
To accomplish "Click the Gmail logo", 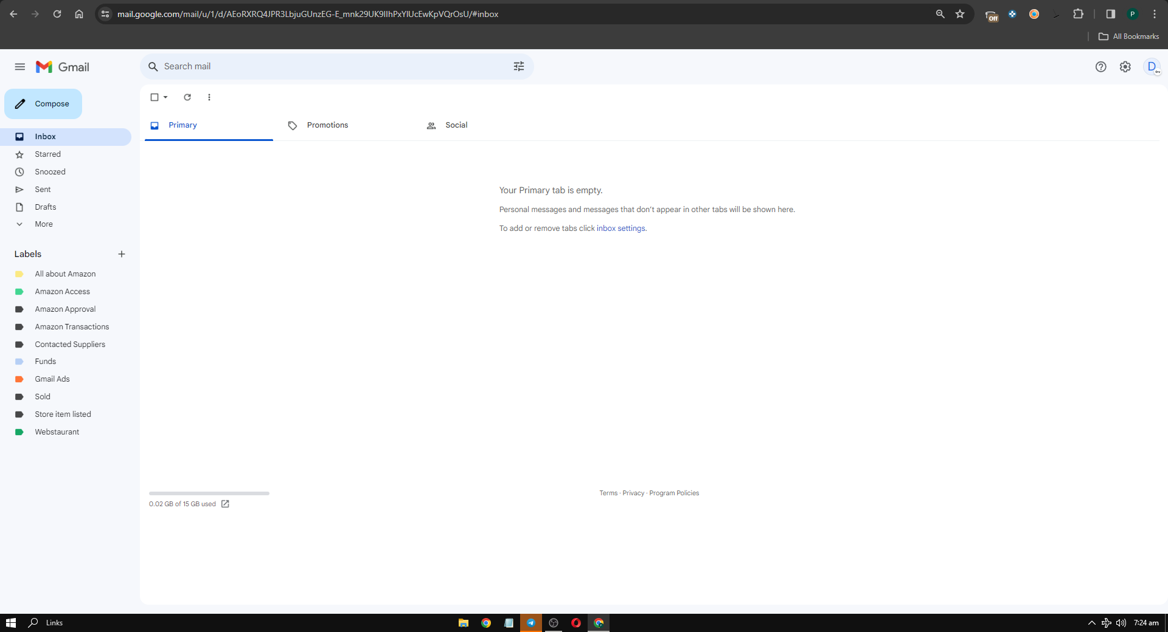I will (63, 67).
